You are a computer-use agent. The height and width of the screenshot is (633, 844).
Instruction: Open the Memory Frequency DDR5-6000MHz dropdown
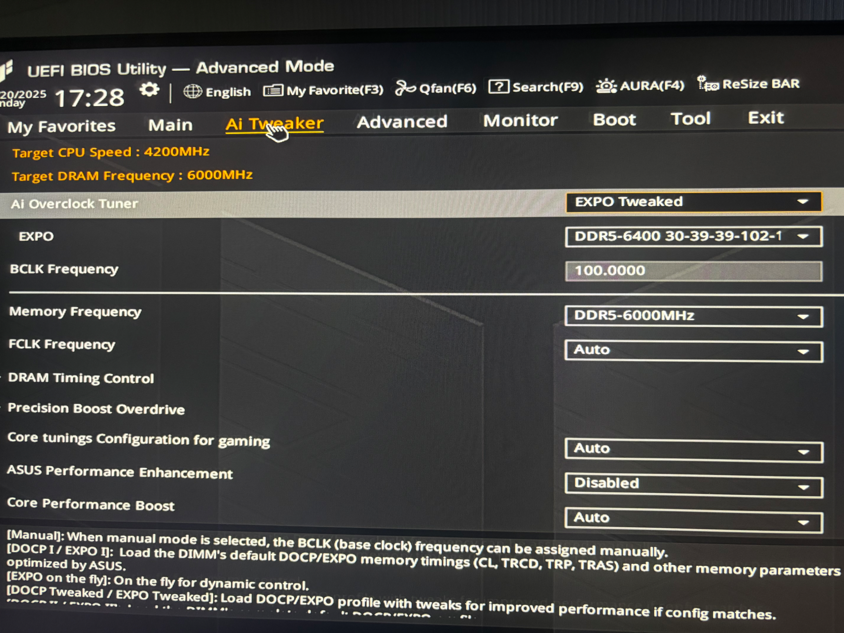tap(693, 316)
